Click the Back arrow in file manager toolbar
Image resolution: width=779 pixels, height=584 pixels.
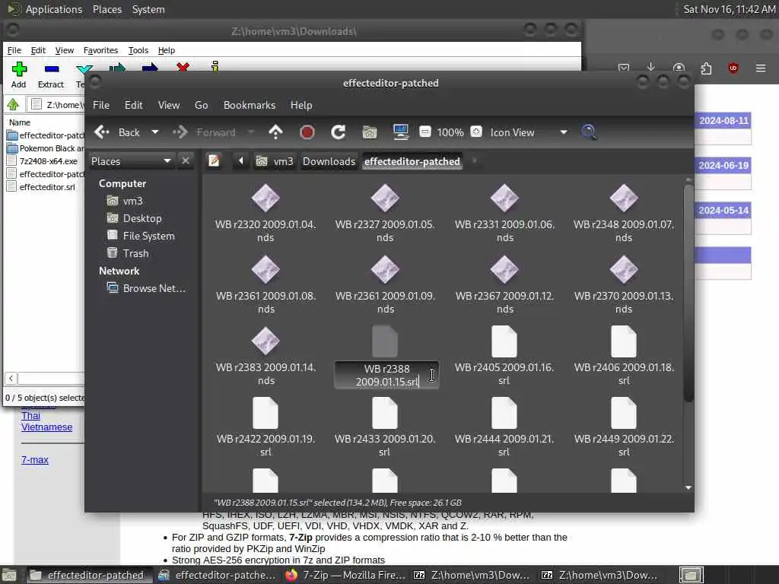[x=102, y=132]
